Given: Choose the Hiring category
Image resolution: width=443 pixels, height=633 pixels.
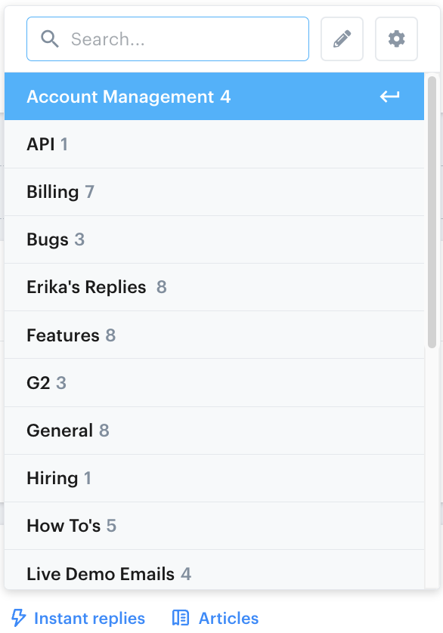Looking at the screenshot, I should click(214, 478).
